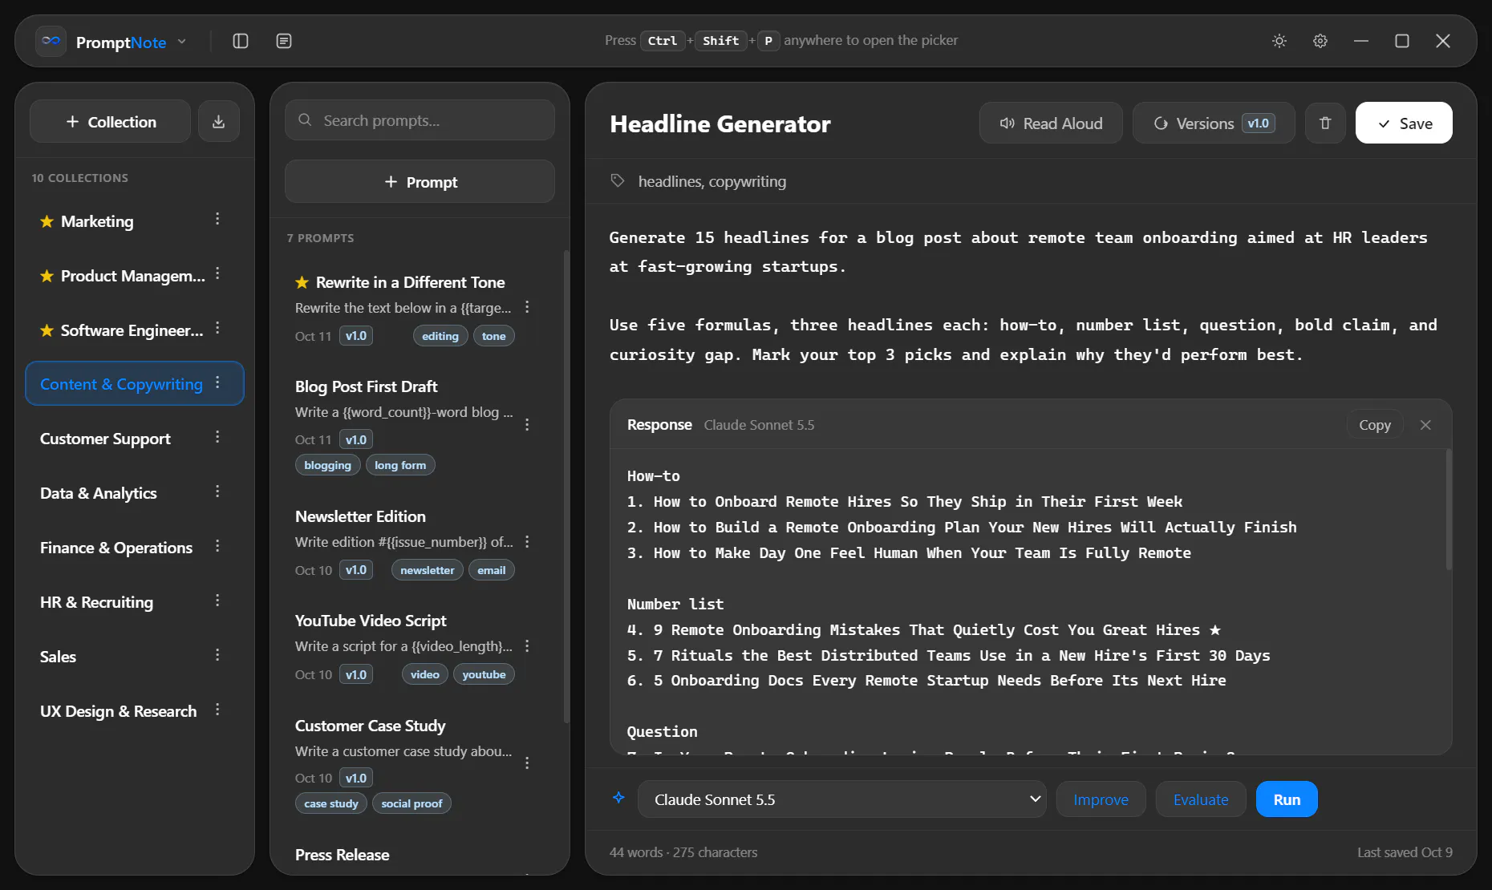This screenshot has width=1492, height=890.
Task: Open Customer Support collection options menu
Action: [217, 437]
